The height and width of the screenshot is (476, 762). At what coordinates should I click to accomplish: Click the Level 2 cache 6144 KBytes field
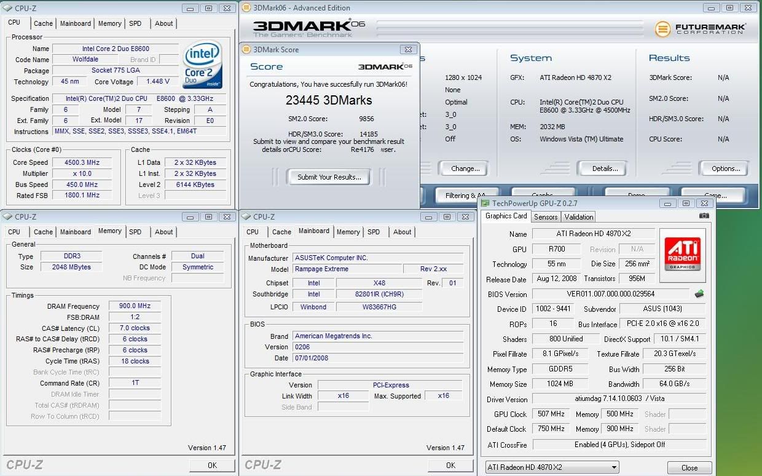pyautogui.click(x=195, y=184)
